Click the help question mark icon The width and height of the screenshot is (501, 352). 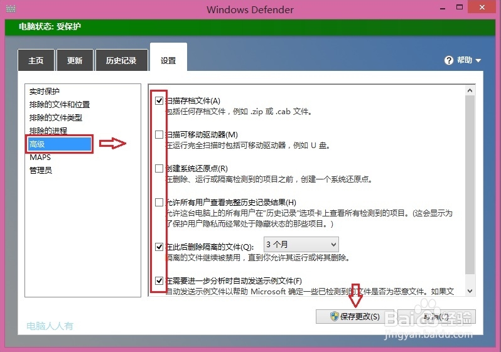449,60
